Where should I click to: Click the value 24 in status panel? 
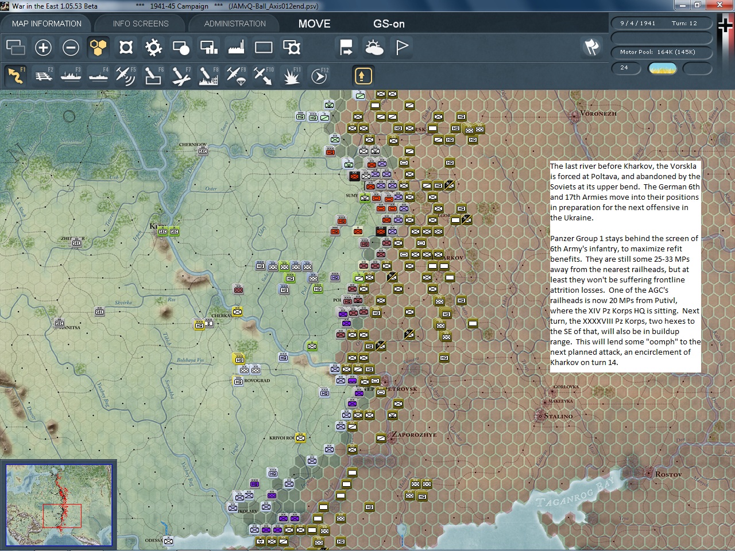tap(625, 68)
